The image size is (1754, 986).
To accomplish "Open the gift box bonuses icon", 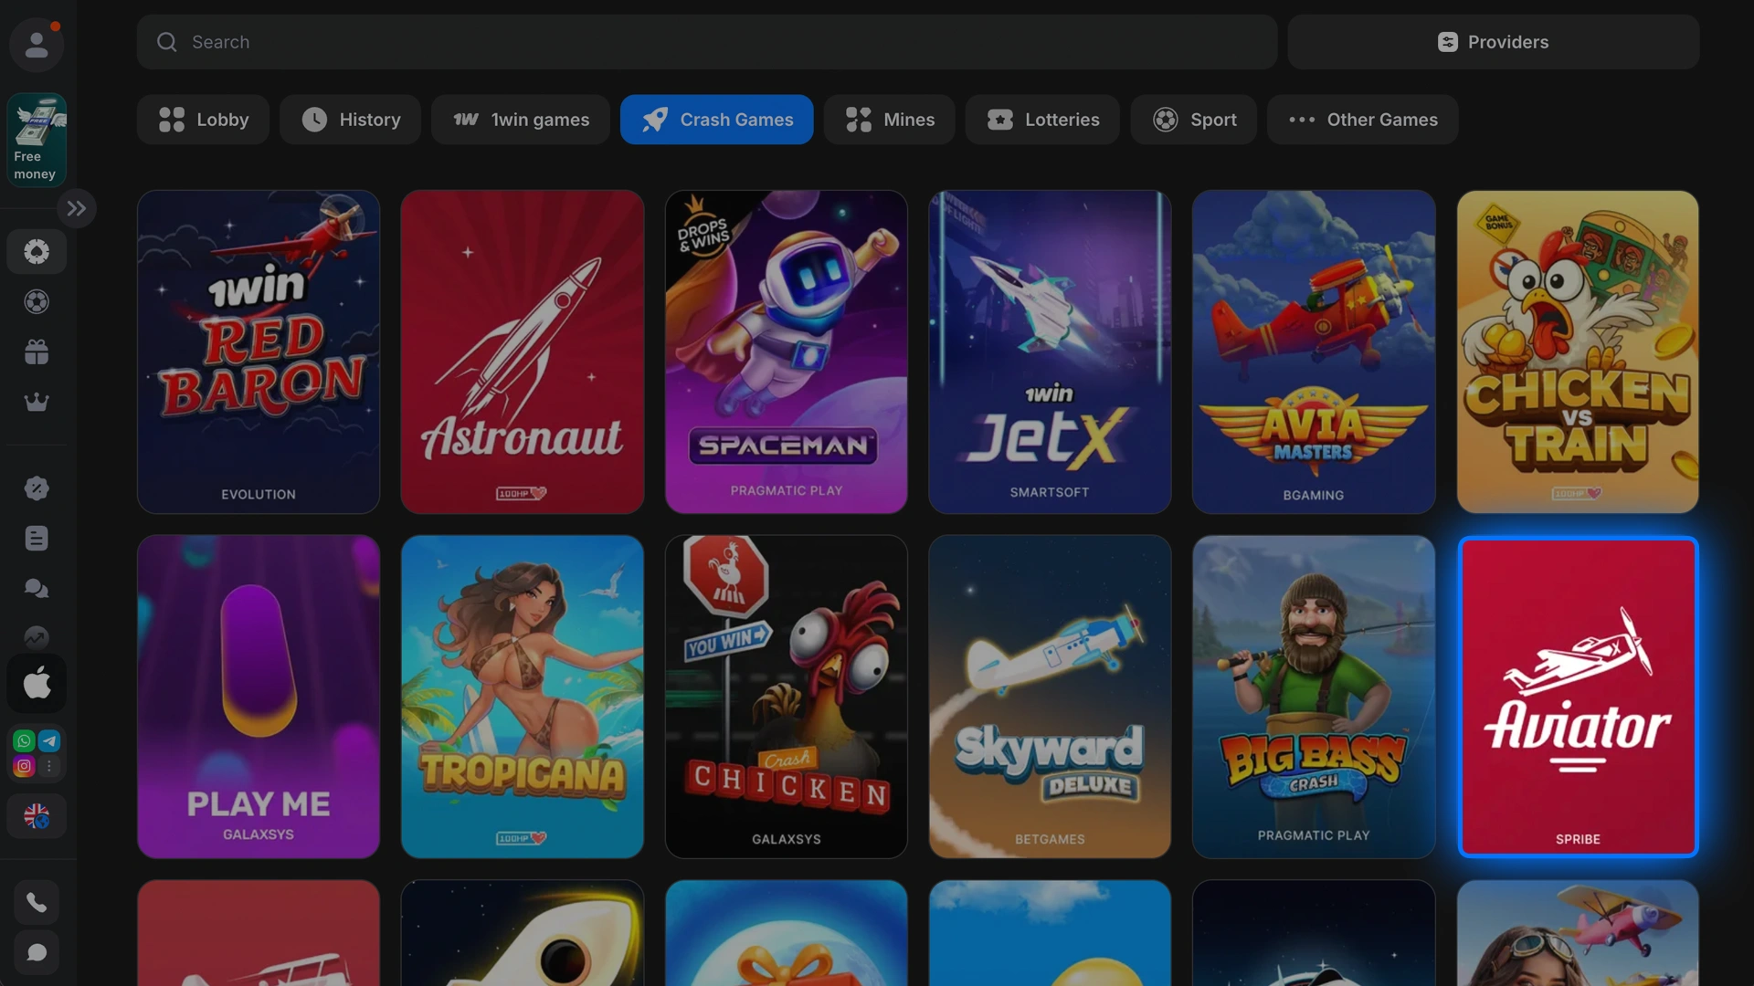I will pyautogui.click(x=37, y=352).
